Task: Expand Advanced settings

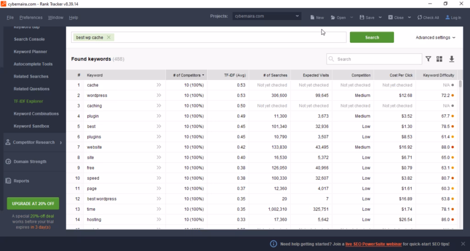Action: [x=435, y=38]
